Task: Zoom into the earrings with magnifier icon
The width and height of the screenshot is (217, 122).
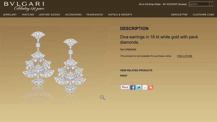Action: pos(102,98)
